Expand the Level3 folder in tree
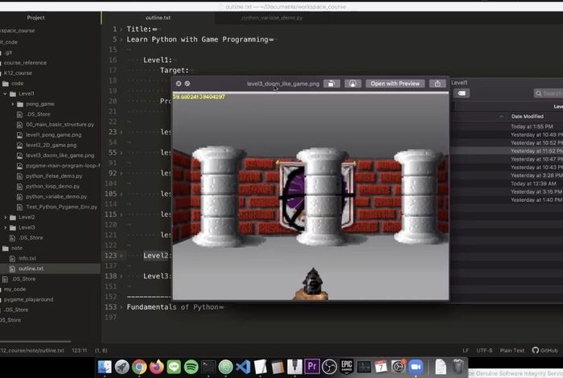The width and height of the screenshot is (563, 378). click(5, 228)
